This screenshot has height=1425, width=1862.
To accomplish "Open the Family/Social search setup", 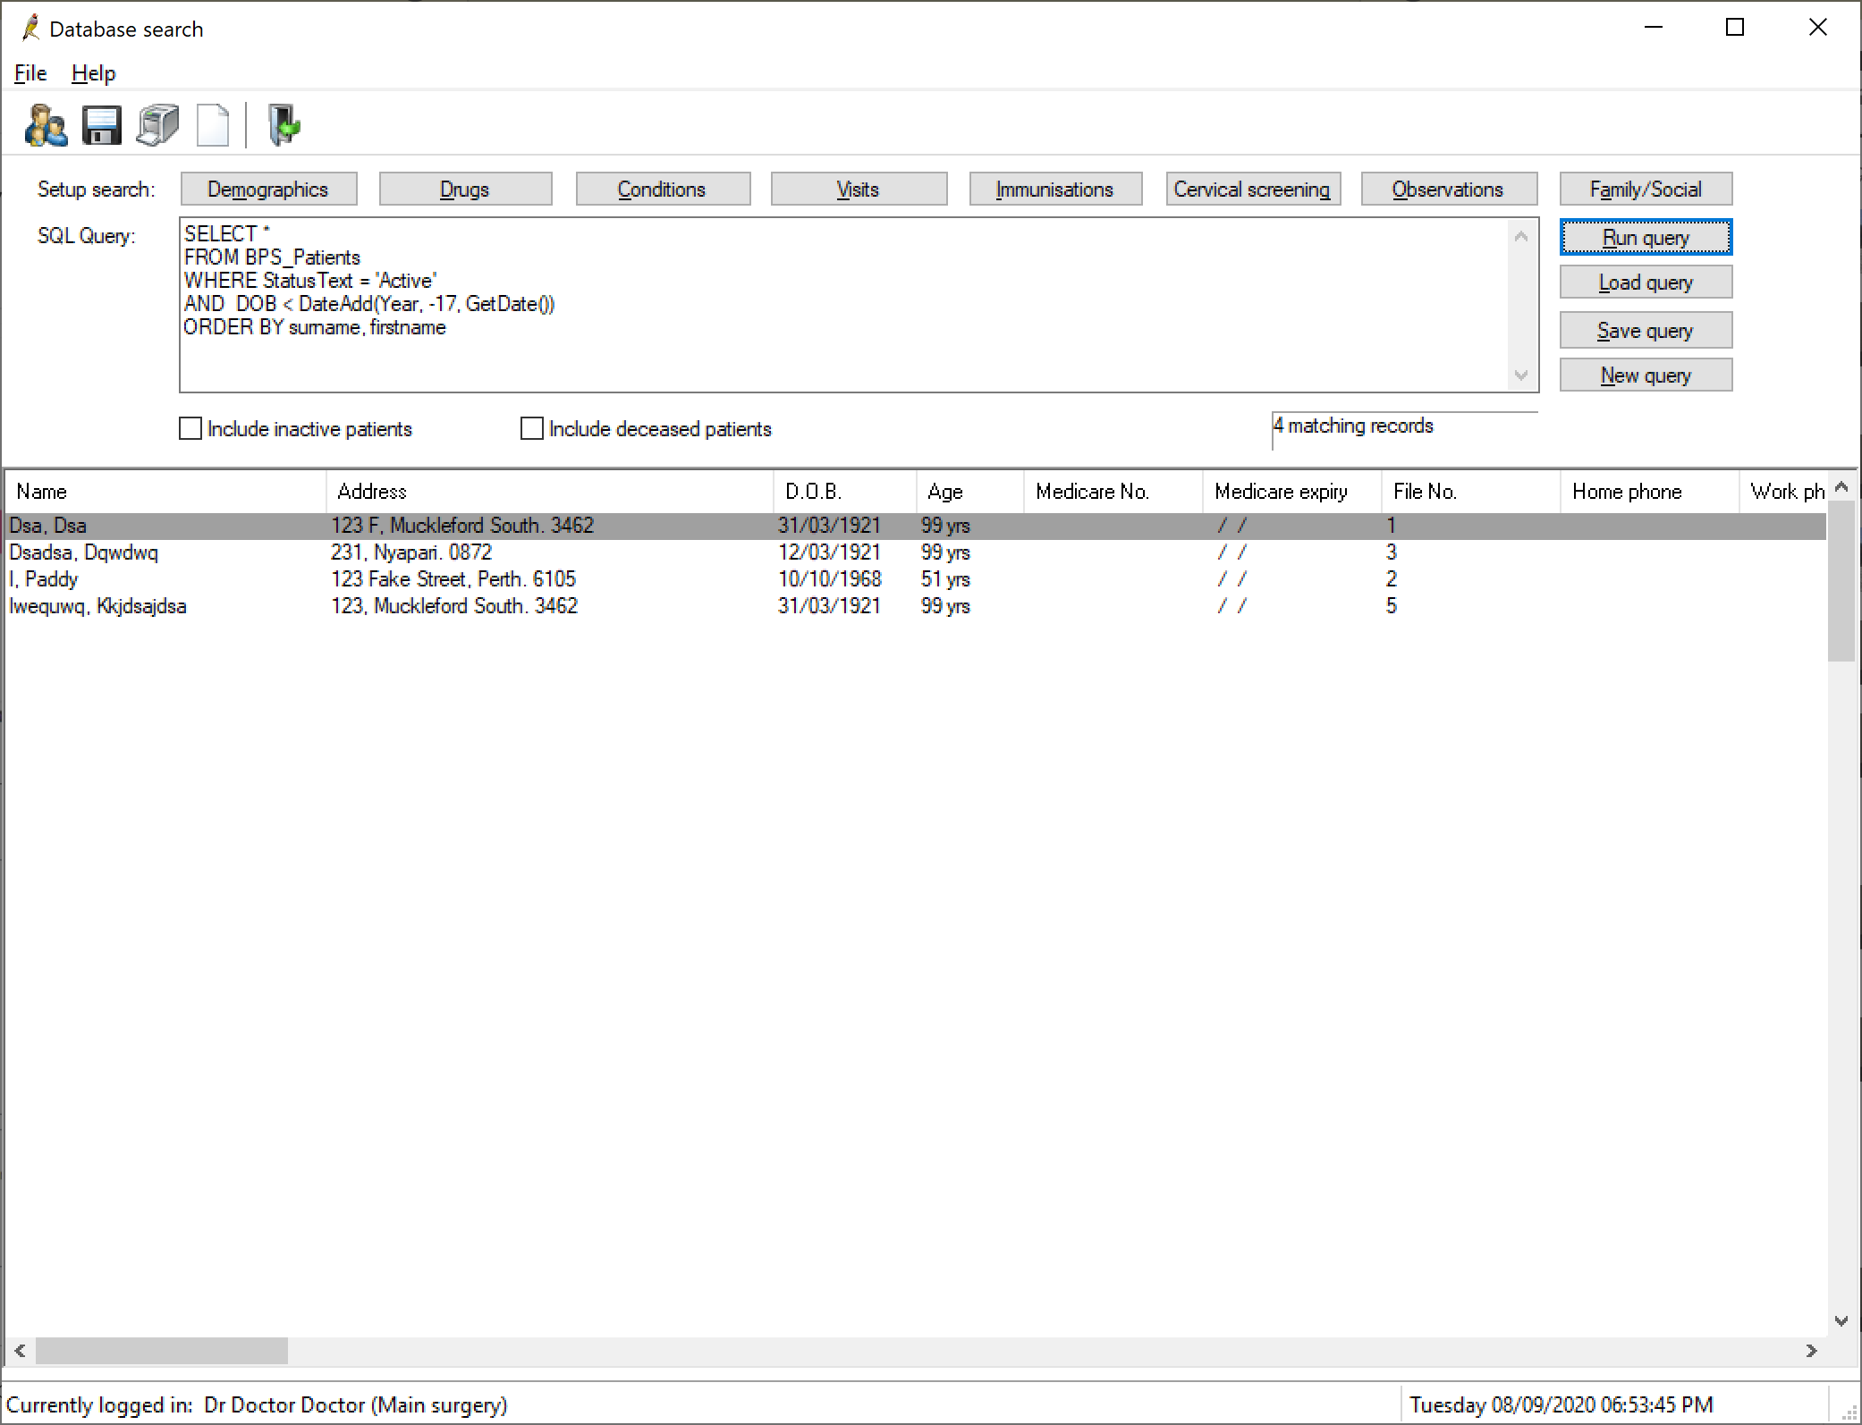I will click(1646, 189).
